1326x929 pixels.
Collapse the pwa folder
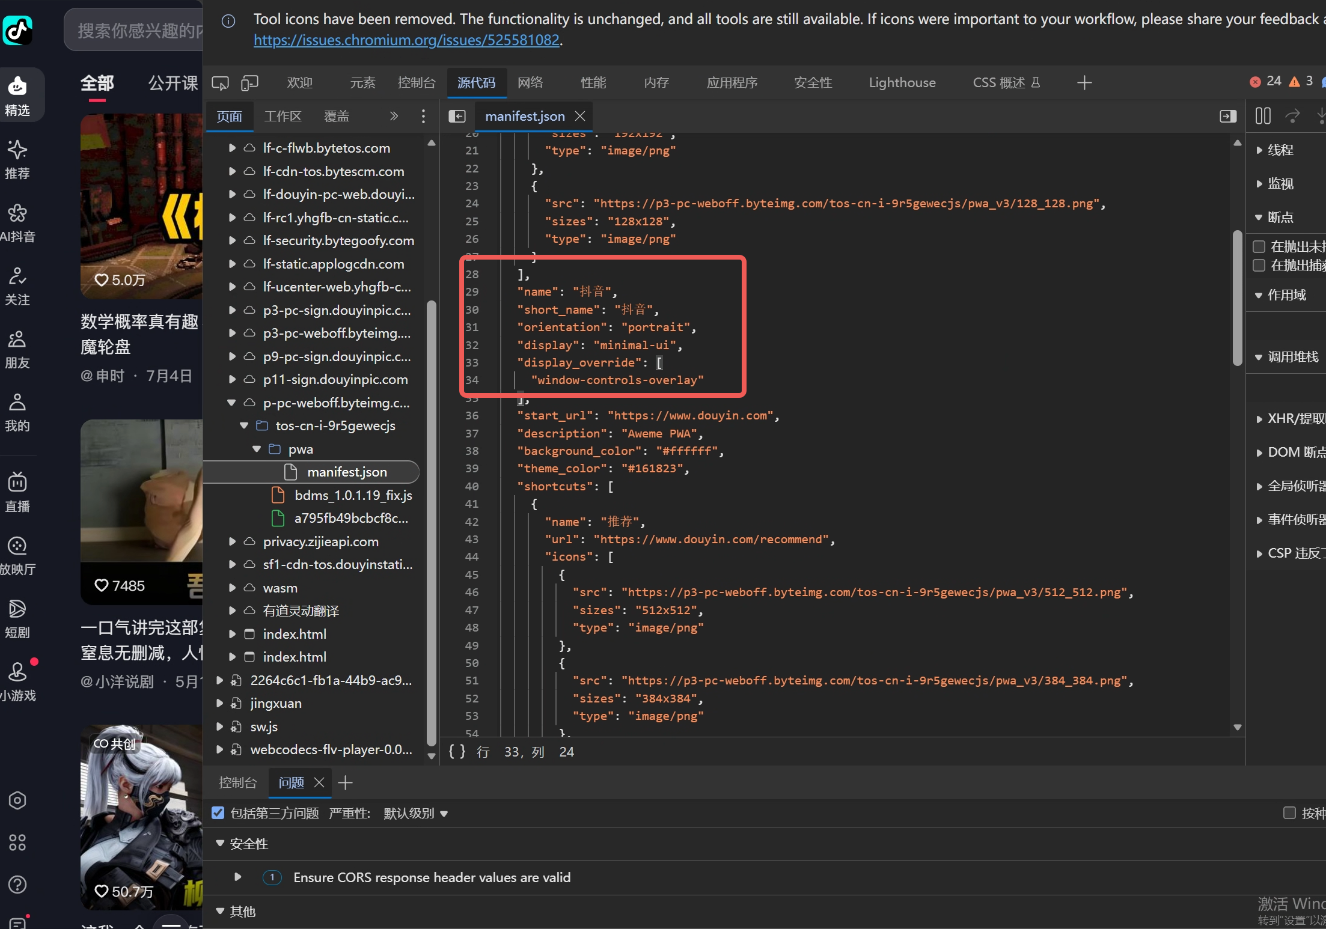pos(257,449)
